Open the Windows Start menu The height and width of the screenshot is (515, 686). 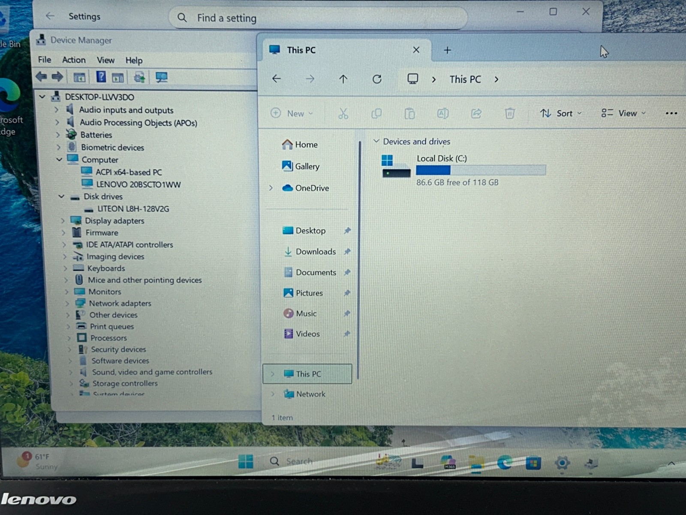point(246,461)
